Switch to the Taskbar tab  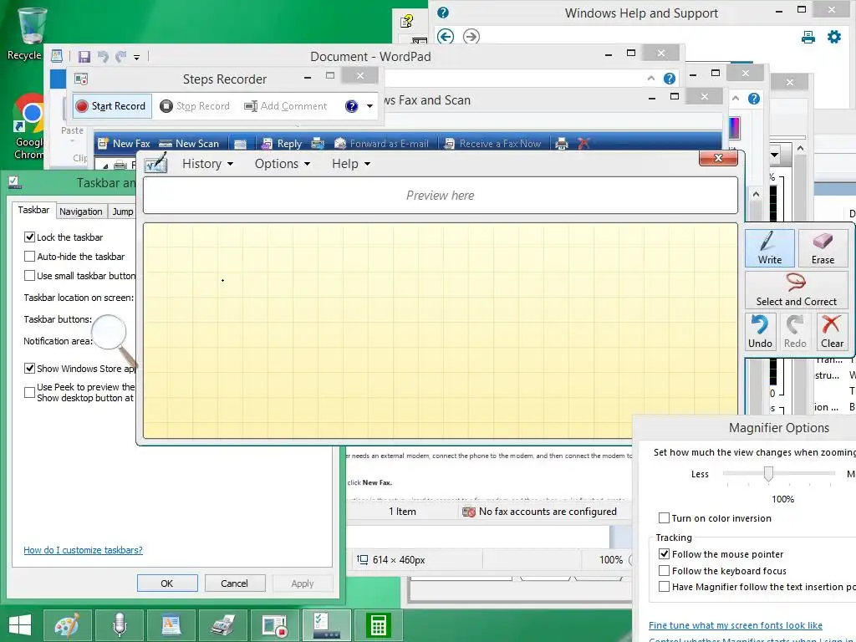[33, 210]
